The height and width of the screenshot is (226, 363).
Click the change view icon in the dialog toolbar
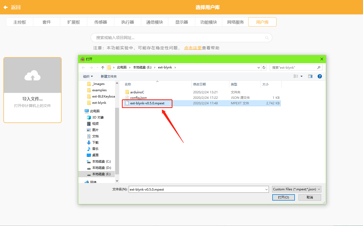[x=296, y=76]
